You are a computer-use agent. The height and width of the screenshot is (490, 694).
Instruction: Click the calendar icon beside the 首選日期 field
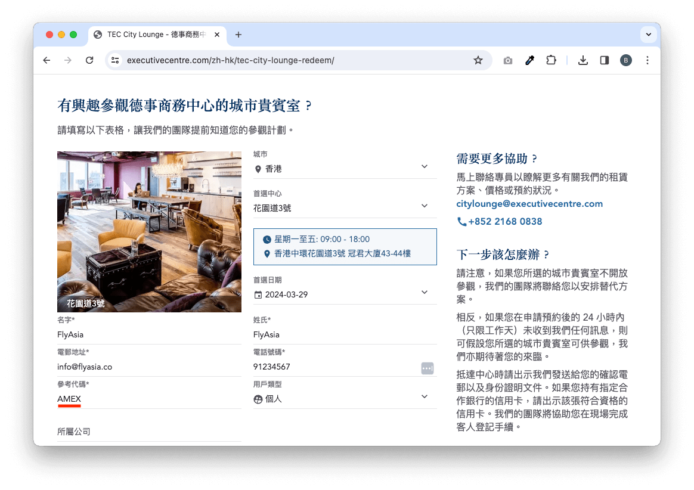[x=258, y=294]
